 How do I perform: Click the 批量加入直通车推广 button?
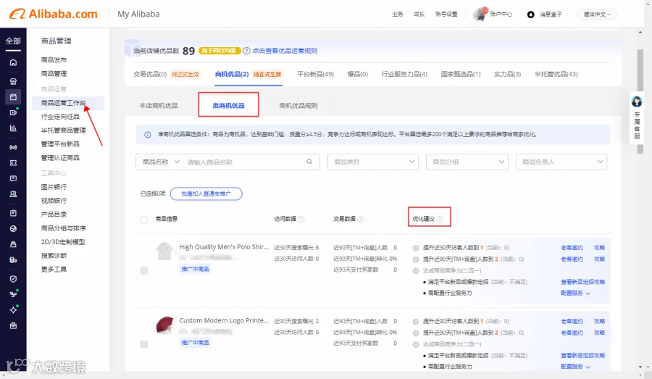[x=206, y=194]
